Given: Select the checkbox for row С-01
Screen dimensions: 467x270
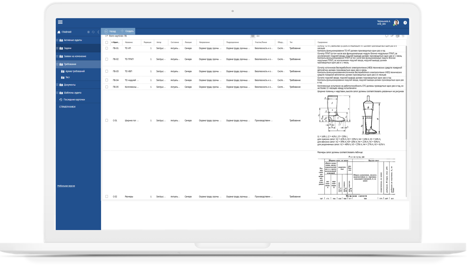Looking at the screenshot, I should pos(107,120).
